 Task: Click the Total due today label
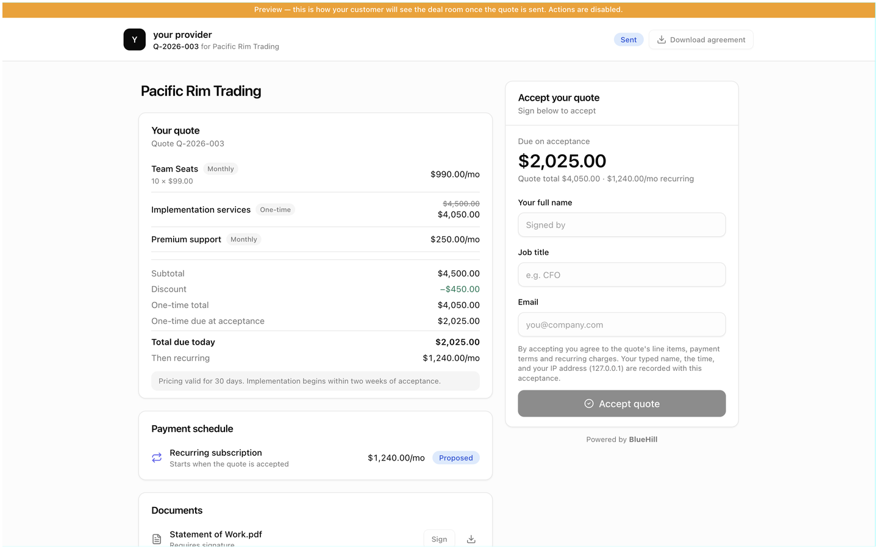[x=184, y=342]
